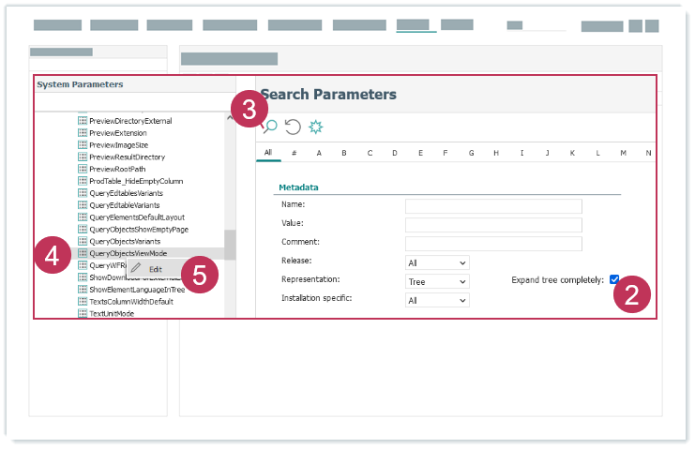Choose Edit from the context menu
The width and height of the screenshot is (695, 449).
(154, 269)
